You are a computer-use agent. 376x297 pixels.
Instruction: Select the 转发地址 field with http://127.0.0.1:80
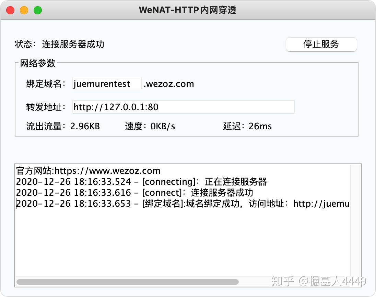coord(184,107)
